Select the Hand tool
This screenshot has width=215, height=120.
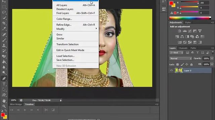coord(4,101)
